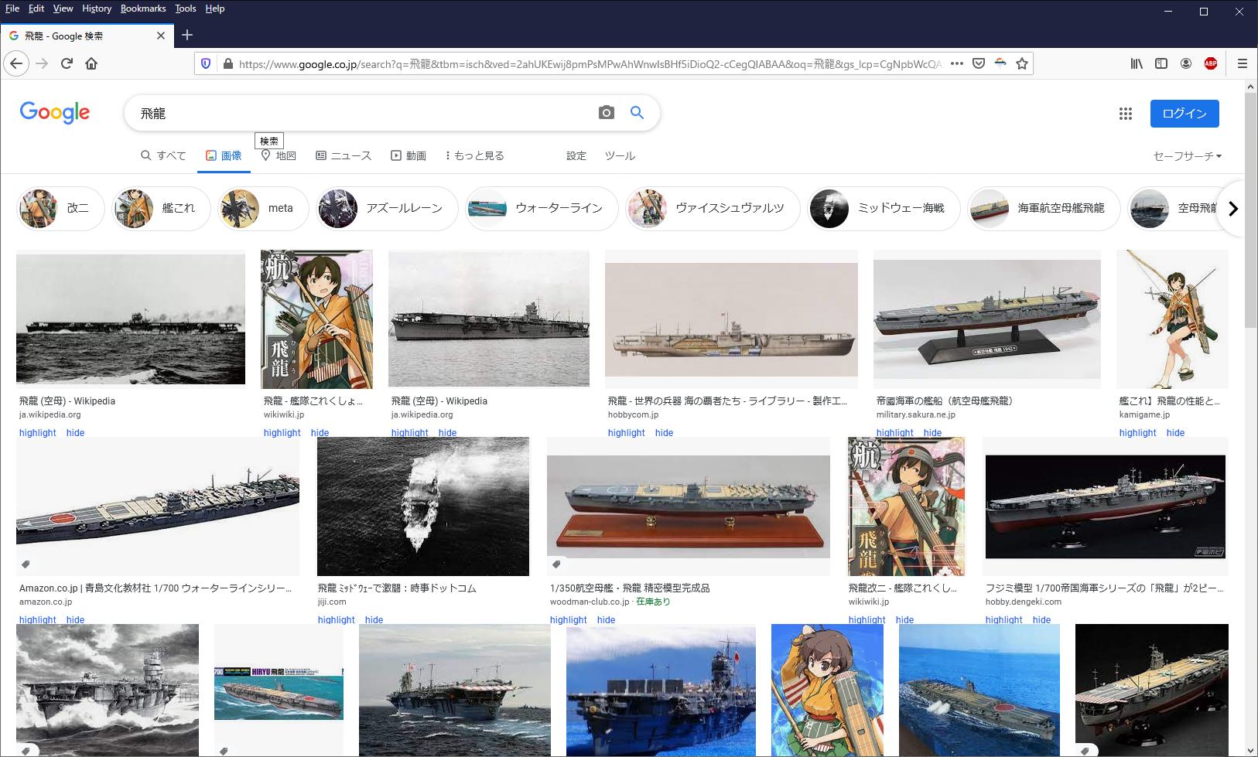
Task: Click highlight link under woodman-club result
Action: 569,620
